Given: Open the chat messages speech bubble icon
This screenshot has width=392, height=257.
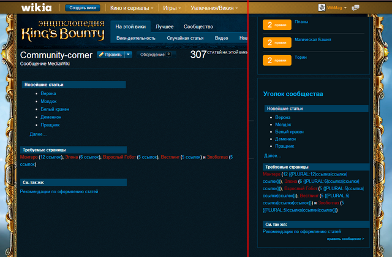Looking at the screenshot, I should click(355, 8).
